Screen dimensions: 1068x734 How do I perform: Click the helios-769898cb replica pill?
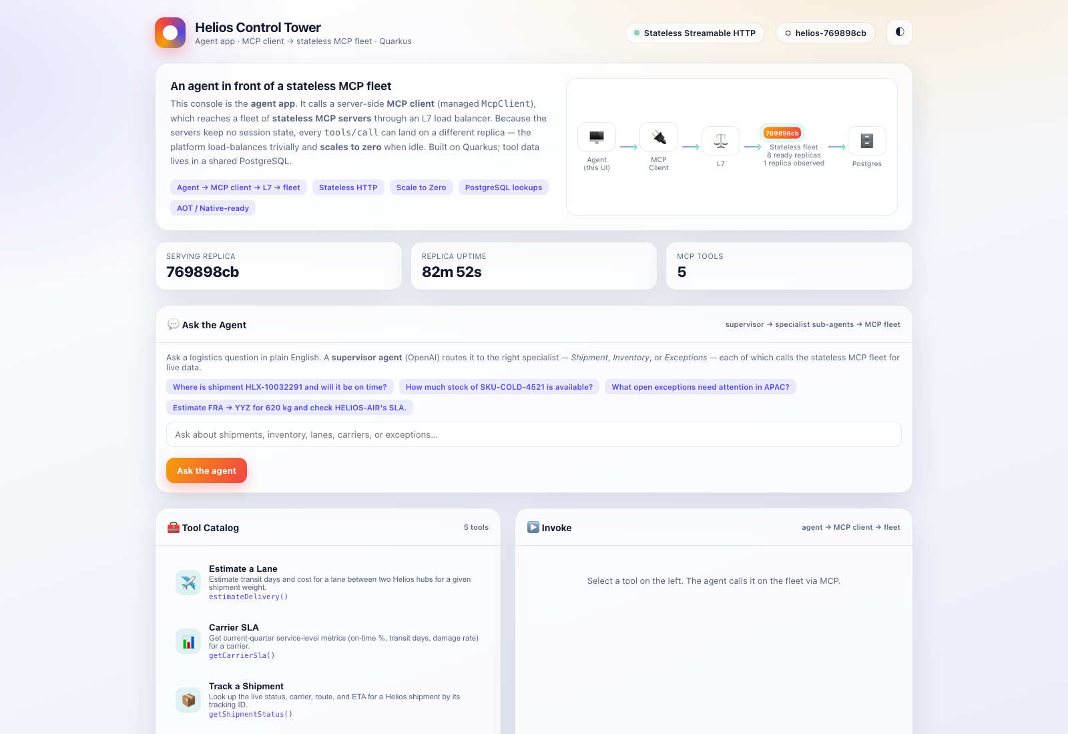(x=826, y=33)
